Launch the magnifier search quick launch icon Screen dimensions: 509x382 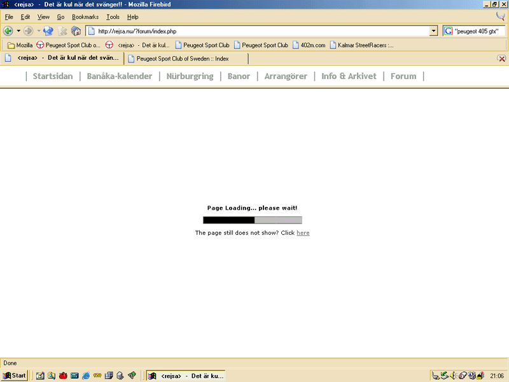[x=52, y=376]
